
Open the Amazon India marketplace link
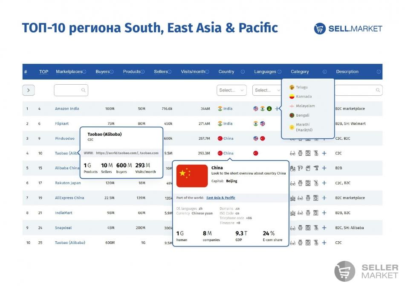pyautogui.click(x=67, y=109)
